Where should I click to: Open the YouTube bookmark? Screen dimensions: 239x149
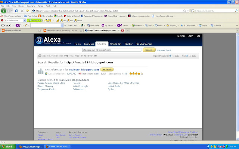12,16
